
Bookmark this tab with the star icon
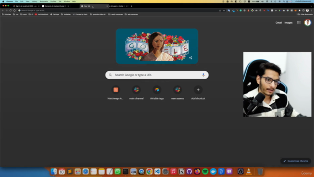point(224,10)
